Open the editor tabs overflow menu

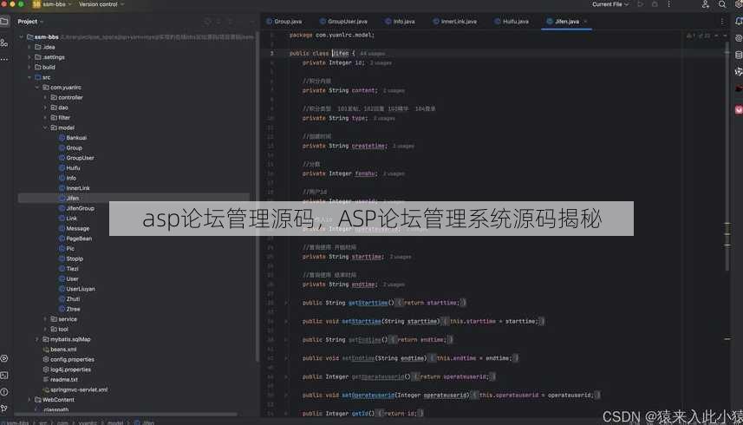(x=722, y=22)
